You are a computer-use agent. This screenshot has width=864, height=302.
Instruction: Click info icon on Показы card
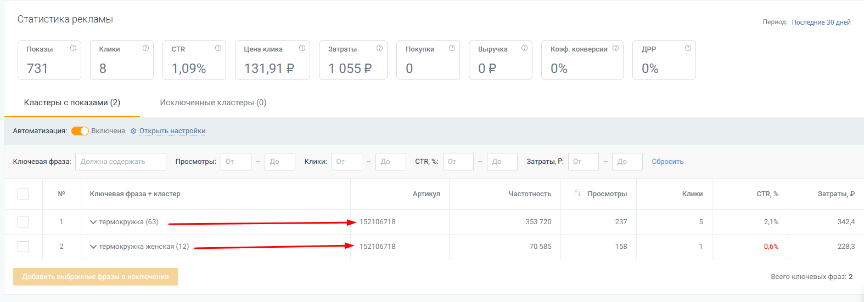(x=73, y=48)
